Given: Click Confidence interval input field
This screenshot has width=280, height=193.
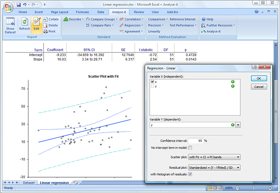Looking at the screenshot, I should [x=196, y=141].
